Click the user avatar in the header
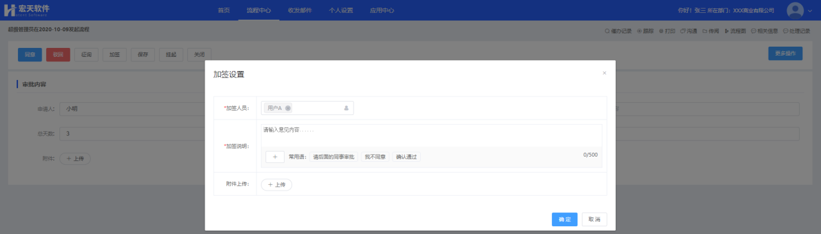Viewport: 821px width, 234px height. click(x=795, y=10)
